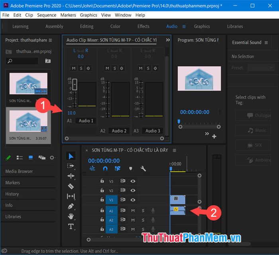Select the Type tool
279x255 pixels.
pos(71,227)
